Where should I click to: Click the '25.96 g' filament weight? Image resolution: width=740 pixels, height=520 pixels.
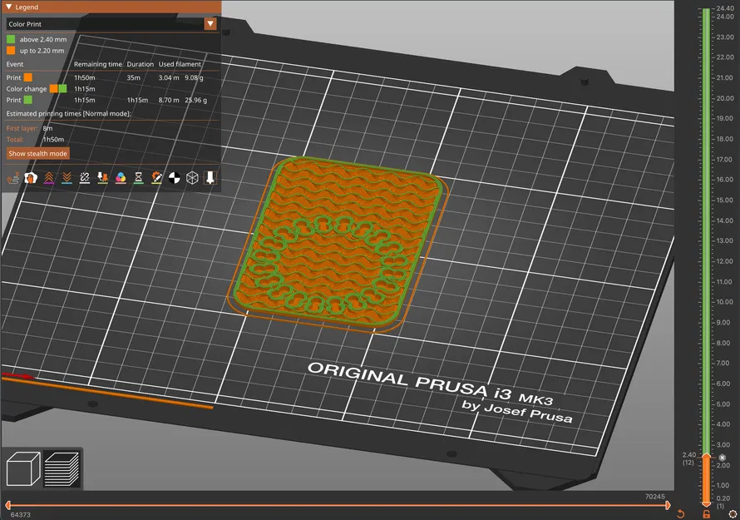tap(196, 100)
